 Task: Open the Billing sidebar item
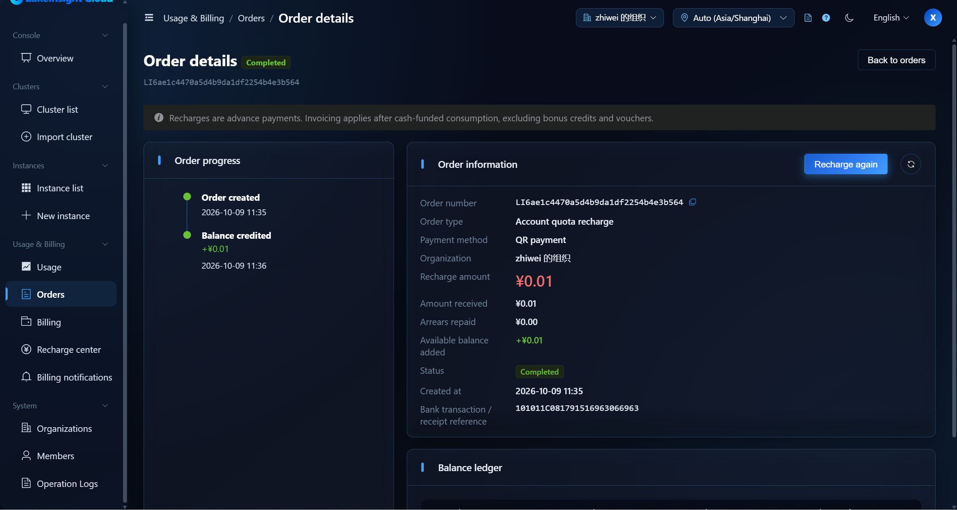[61, 322]
